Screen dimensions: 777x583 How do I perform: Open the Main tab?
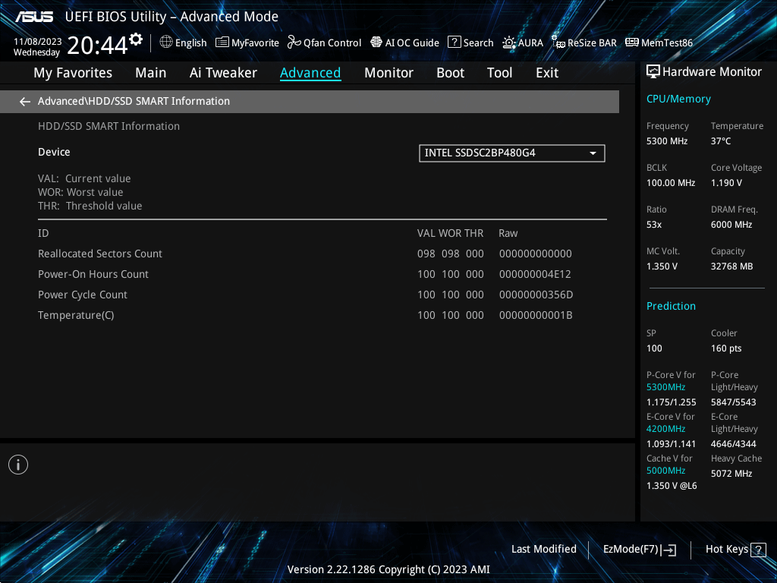tap(151, 73)
